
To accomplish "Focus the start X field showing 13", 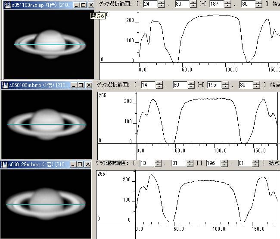I will (x=147, y=163).
